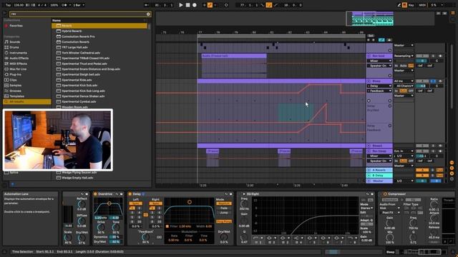
Task: Clear the browser search field with X icon
Action: pos(148,14)
